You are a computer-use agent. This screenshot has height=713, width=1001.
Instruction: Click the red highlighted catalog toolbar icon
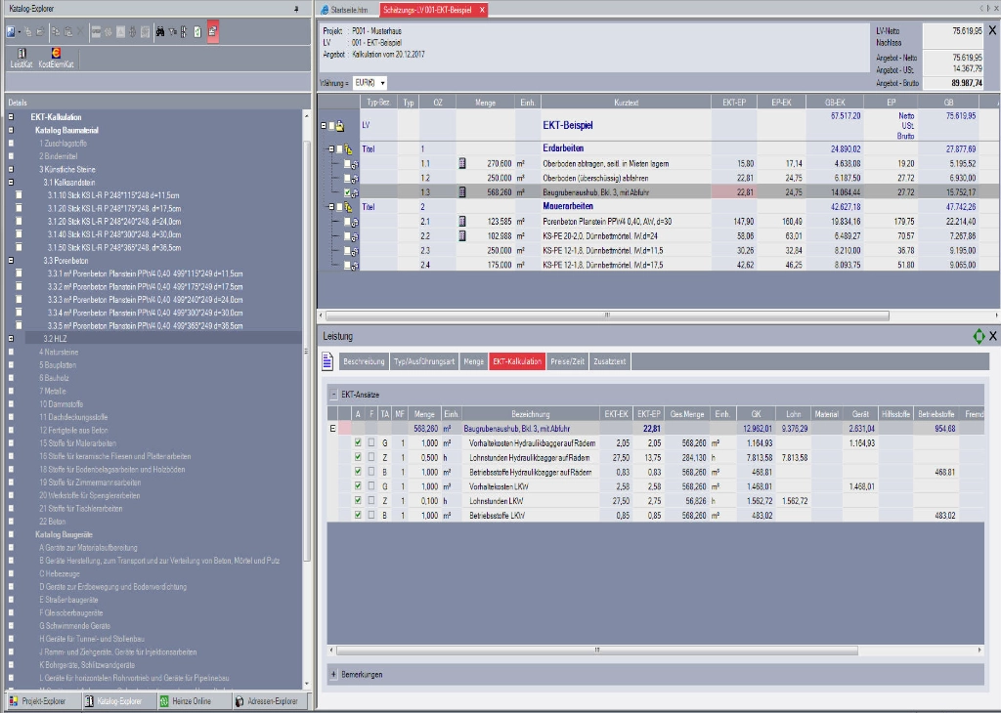point(213,31)
